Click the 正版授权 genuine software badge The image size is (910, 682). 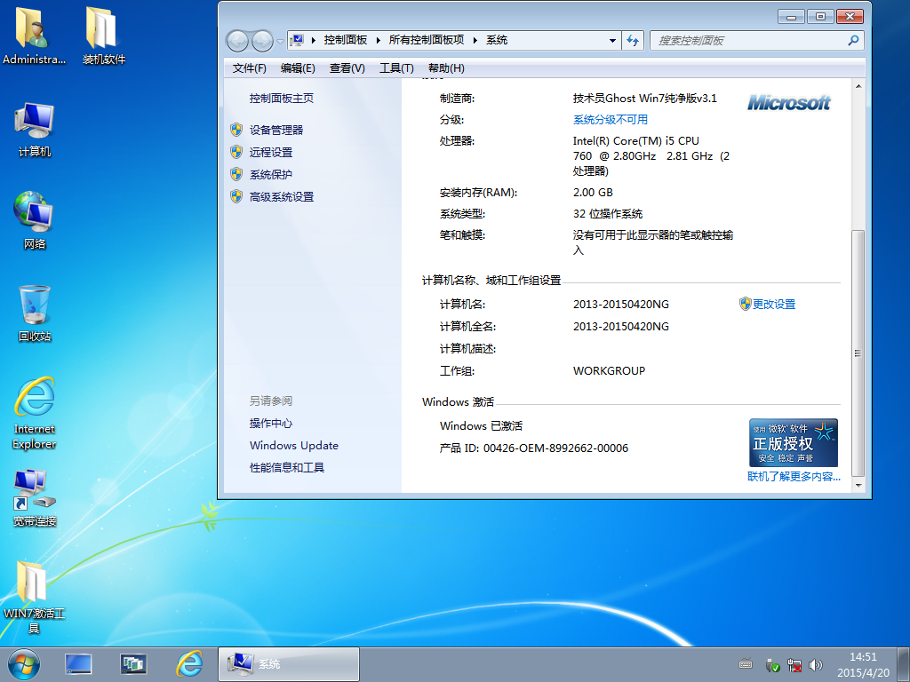click(x=794, y=442)
